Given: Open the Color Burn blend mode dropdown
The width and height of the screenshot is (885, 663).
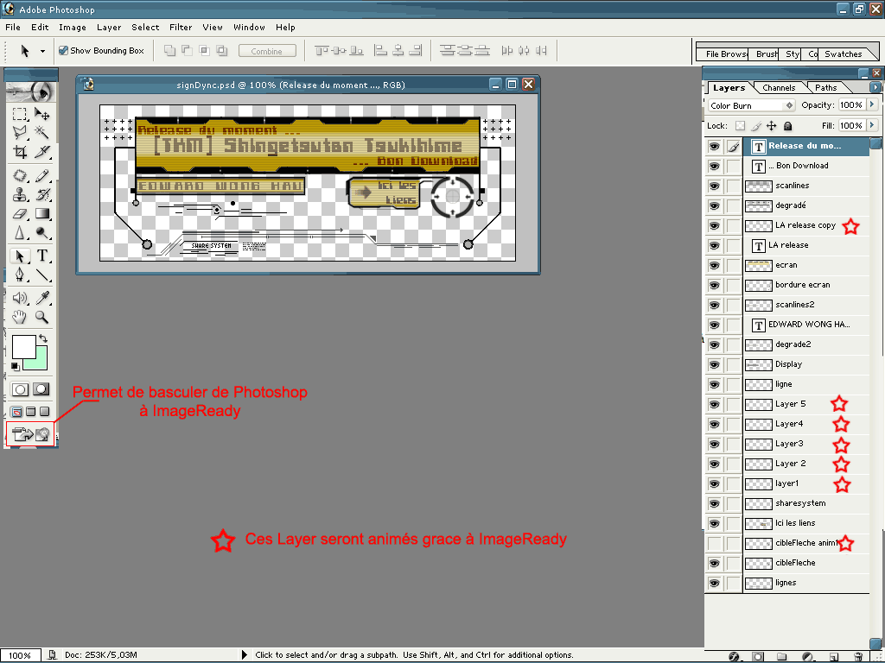Looking at the screenshot, I should (x=751, y=105).
